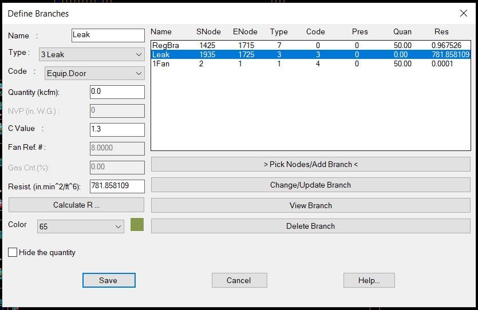The width and height of the screenshot is (478, 310).
Task: Click Code value 4 in 1Fan row
Action: pyautogui.click(x=318, y=63)
